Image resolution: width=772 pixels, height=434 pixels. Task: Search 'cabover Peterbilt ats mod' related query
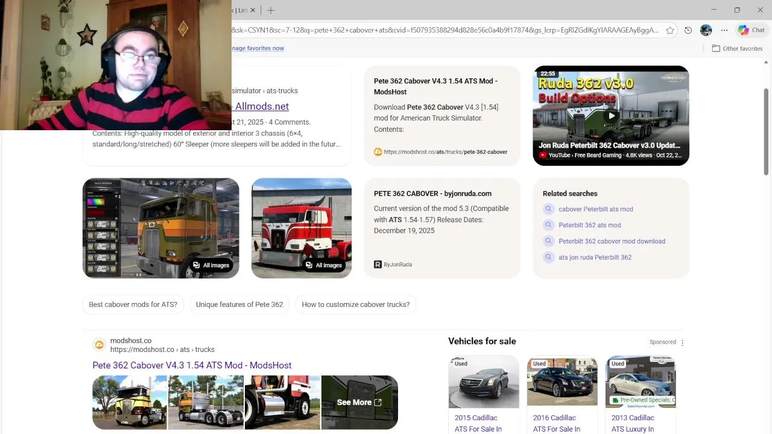pyautogui.click(x=596, y=209)
